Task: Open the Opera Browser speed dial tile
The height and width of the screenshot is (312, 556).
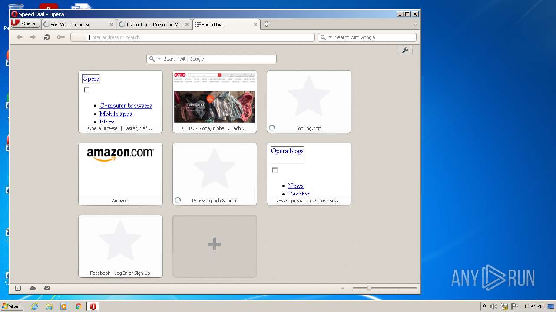Action: [120, 102]
